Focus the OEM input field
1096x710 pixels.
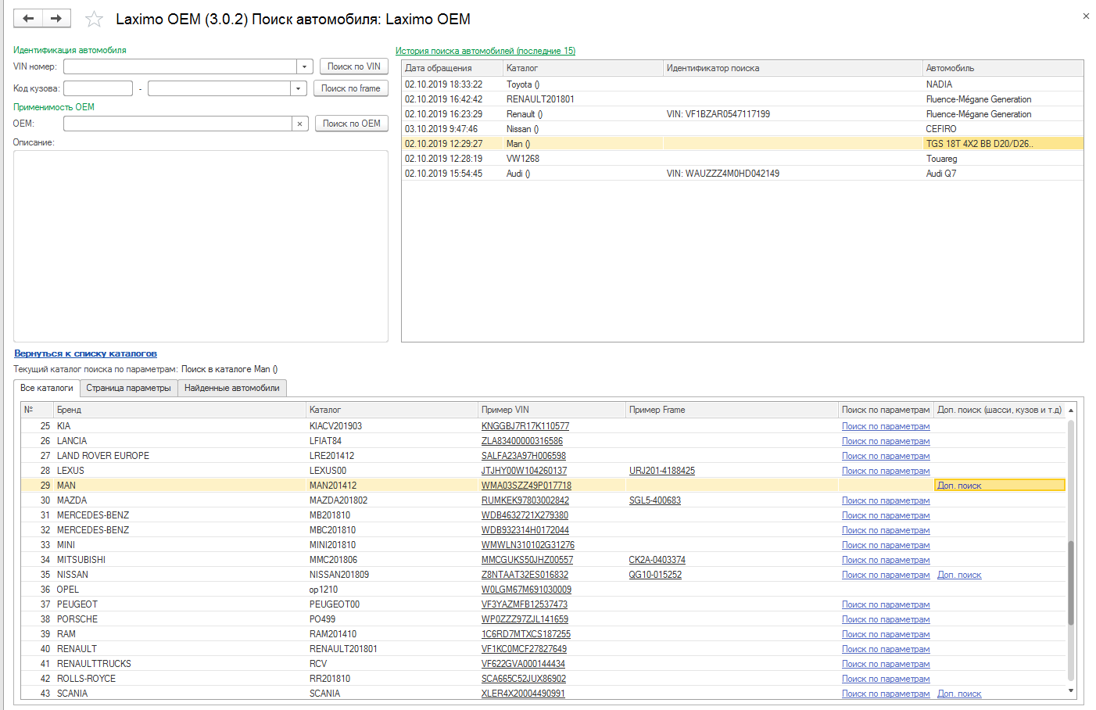[177, 124]
